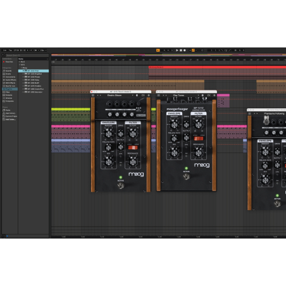
Task: Select Clips category in browser
Action: tap(6, 92)
